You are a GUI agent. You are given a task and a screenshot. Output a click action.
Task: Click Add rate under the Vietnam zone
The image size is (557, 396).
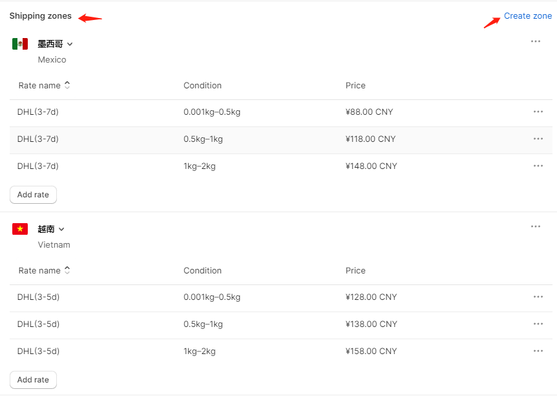pos(33,380)
